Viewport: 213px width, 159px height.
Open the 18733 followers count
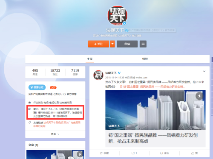click(x=55, y=72)
